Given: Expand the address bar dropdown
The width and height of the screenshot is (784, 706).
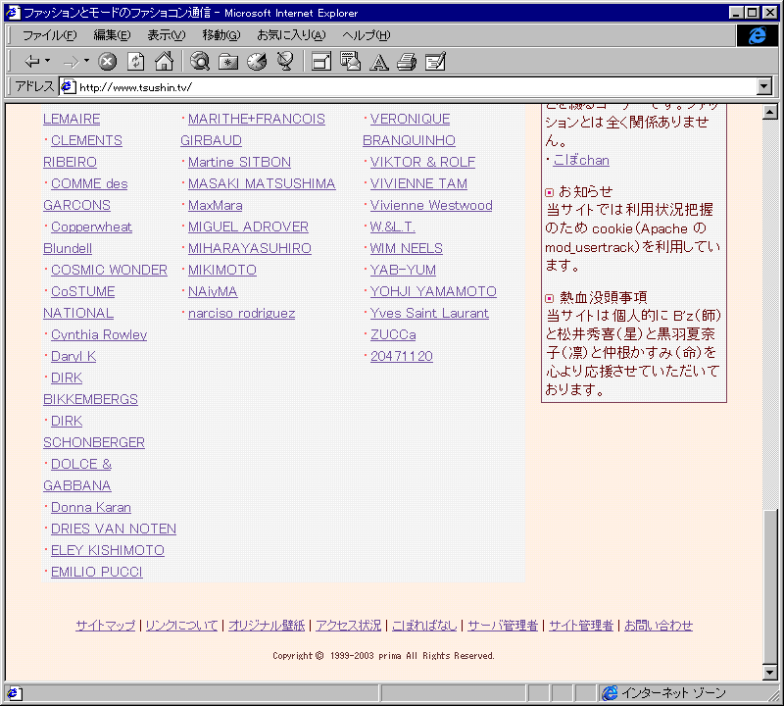Looking at the screenshot, I should 763,86.
